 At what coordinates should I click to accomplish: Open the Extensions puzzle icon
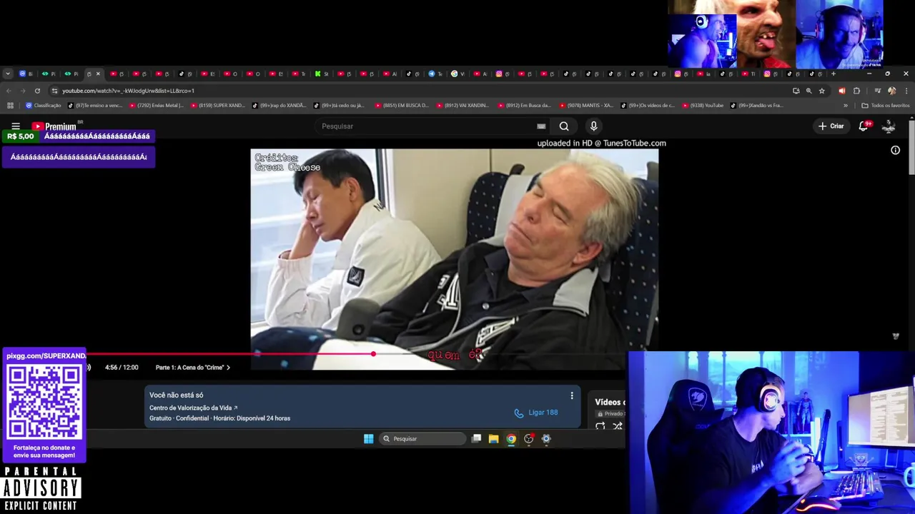tap(856, 91)
